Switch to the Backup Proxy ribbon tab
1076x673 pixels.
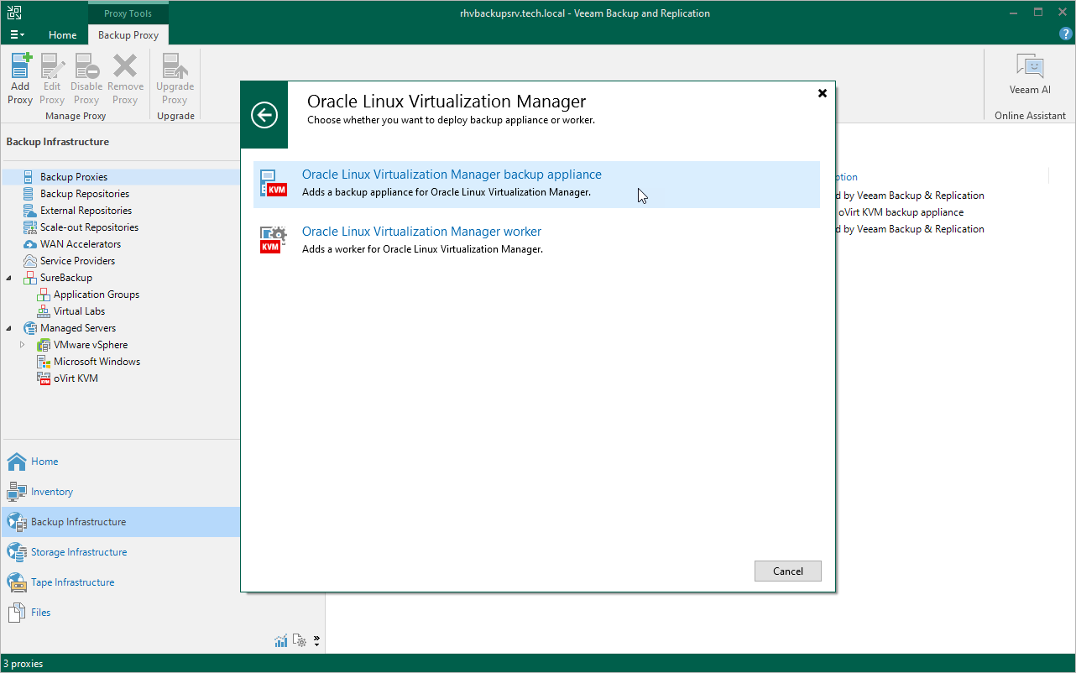point(128,35)
